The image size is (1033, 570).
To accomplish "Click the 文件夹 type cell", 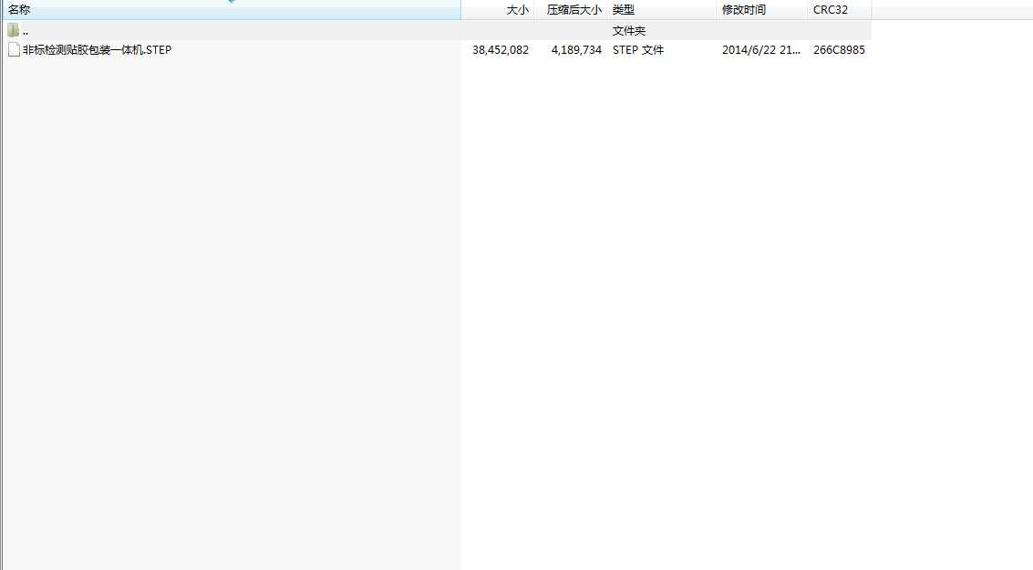I will [628, 31].
